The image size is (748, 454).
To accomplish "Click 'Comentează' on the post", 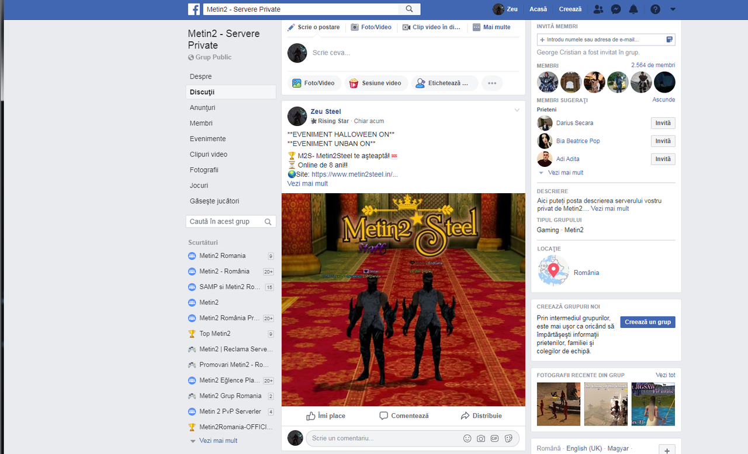I will pyautogui.click(x=404, y=416).
